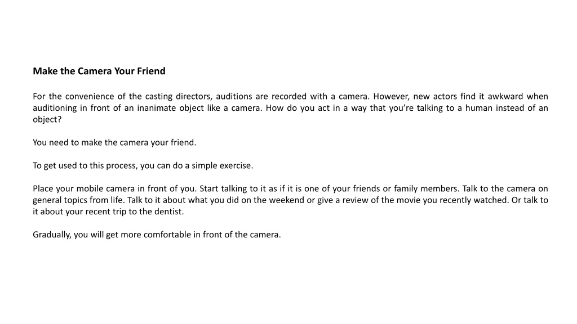Viewport: 577px width, 324px height.
Task: Click the word 'convenience' in first paragraph
Action: [x=90, y=96]
